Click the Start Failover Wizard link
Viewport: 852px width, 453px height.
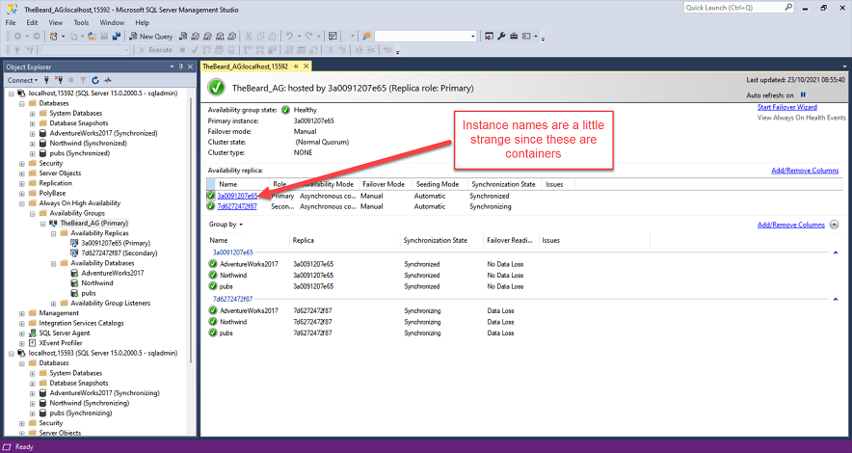pyautogui.click(x=786, y=107)
